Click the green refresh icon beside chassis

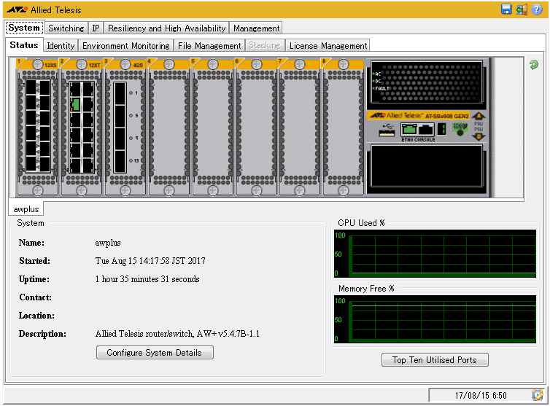coord(534,65)
